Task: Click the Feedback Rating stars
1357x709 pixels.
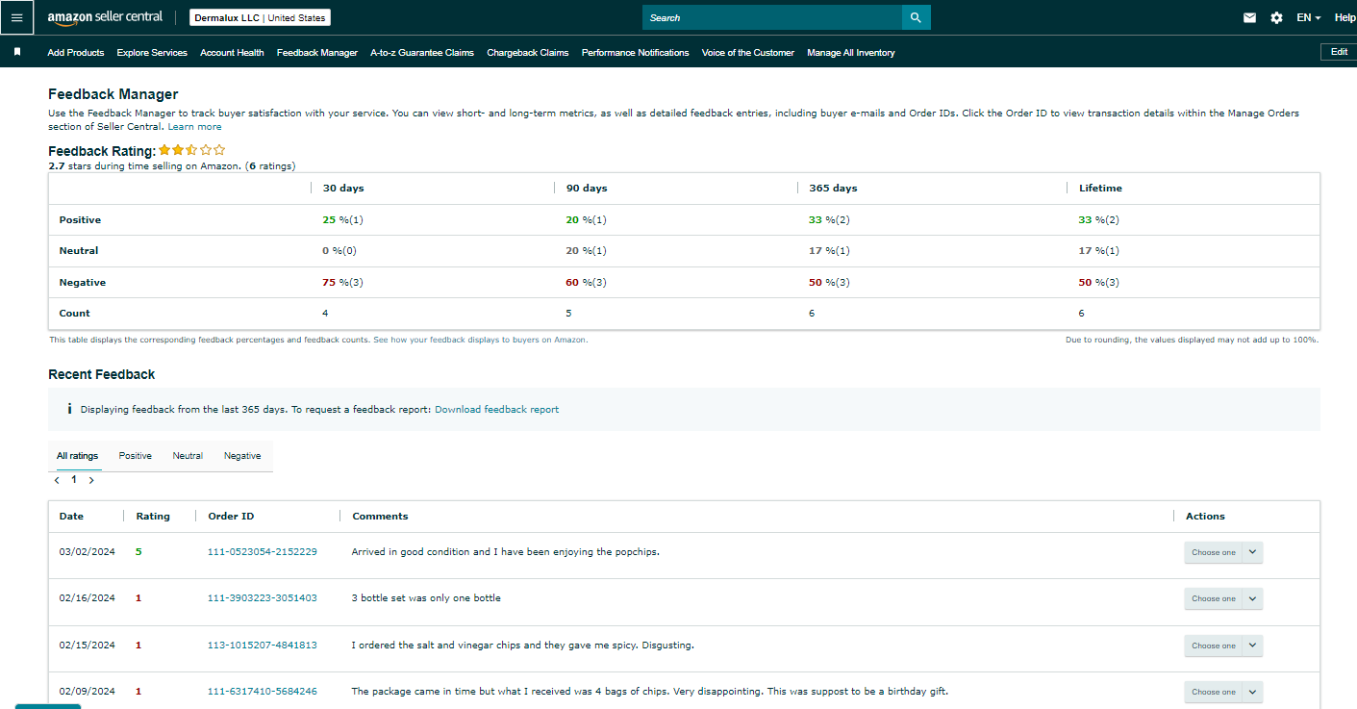Action: [192, 150]
